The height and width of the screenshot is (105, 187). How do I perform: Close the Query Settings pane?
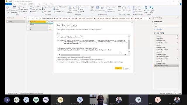coord(178,18)
